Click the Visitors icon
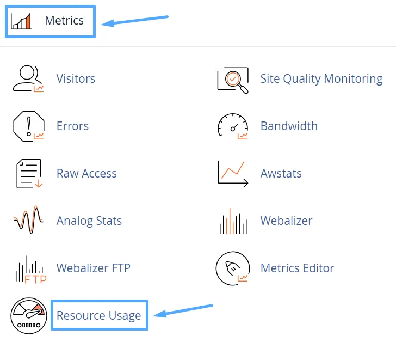396x342 pixels. click(x=28, y=79)
